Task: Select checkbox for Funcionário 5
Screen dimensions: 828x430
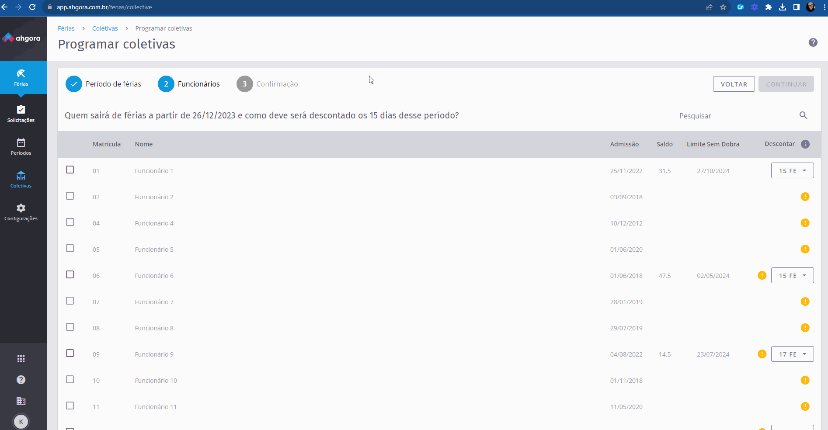Action: [x=70, y=248]
